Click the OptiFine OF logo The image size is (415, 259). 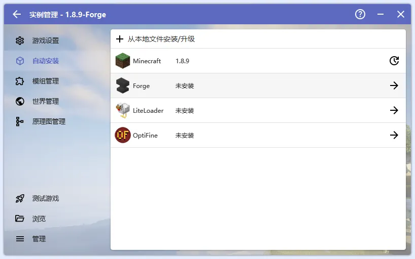(x=123, y=135)
